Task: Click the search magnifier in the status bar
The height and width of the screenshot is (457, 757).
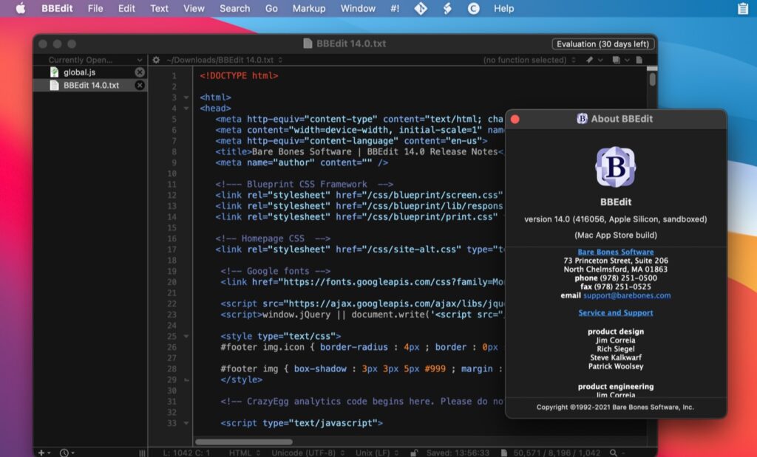Action: tap(613, 452)
